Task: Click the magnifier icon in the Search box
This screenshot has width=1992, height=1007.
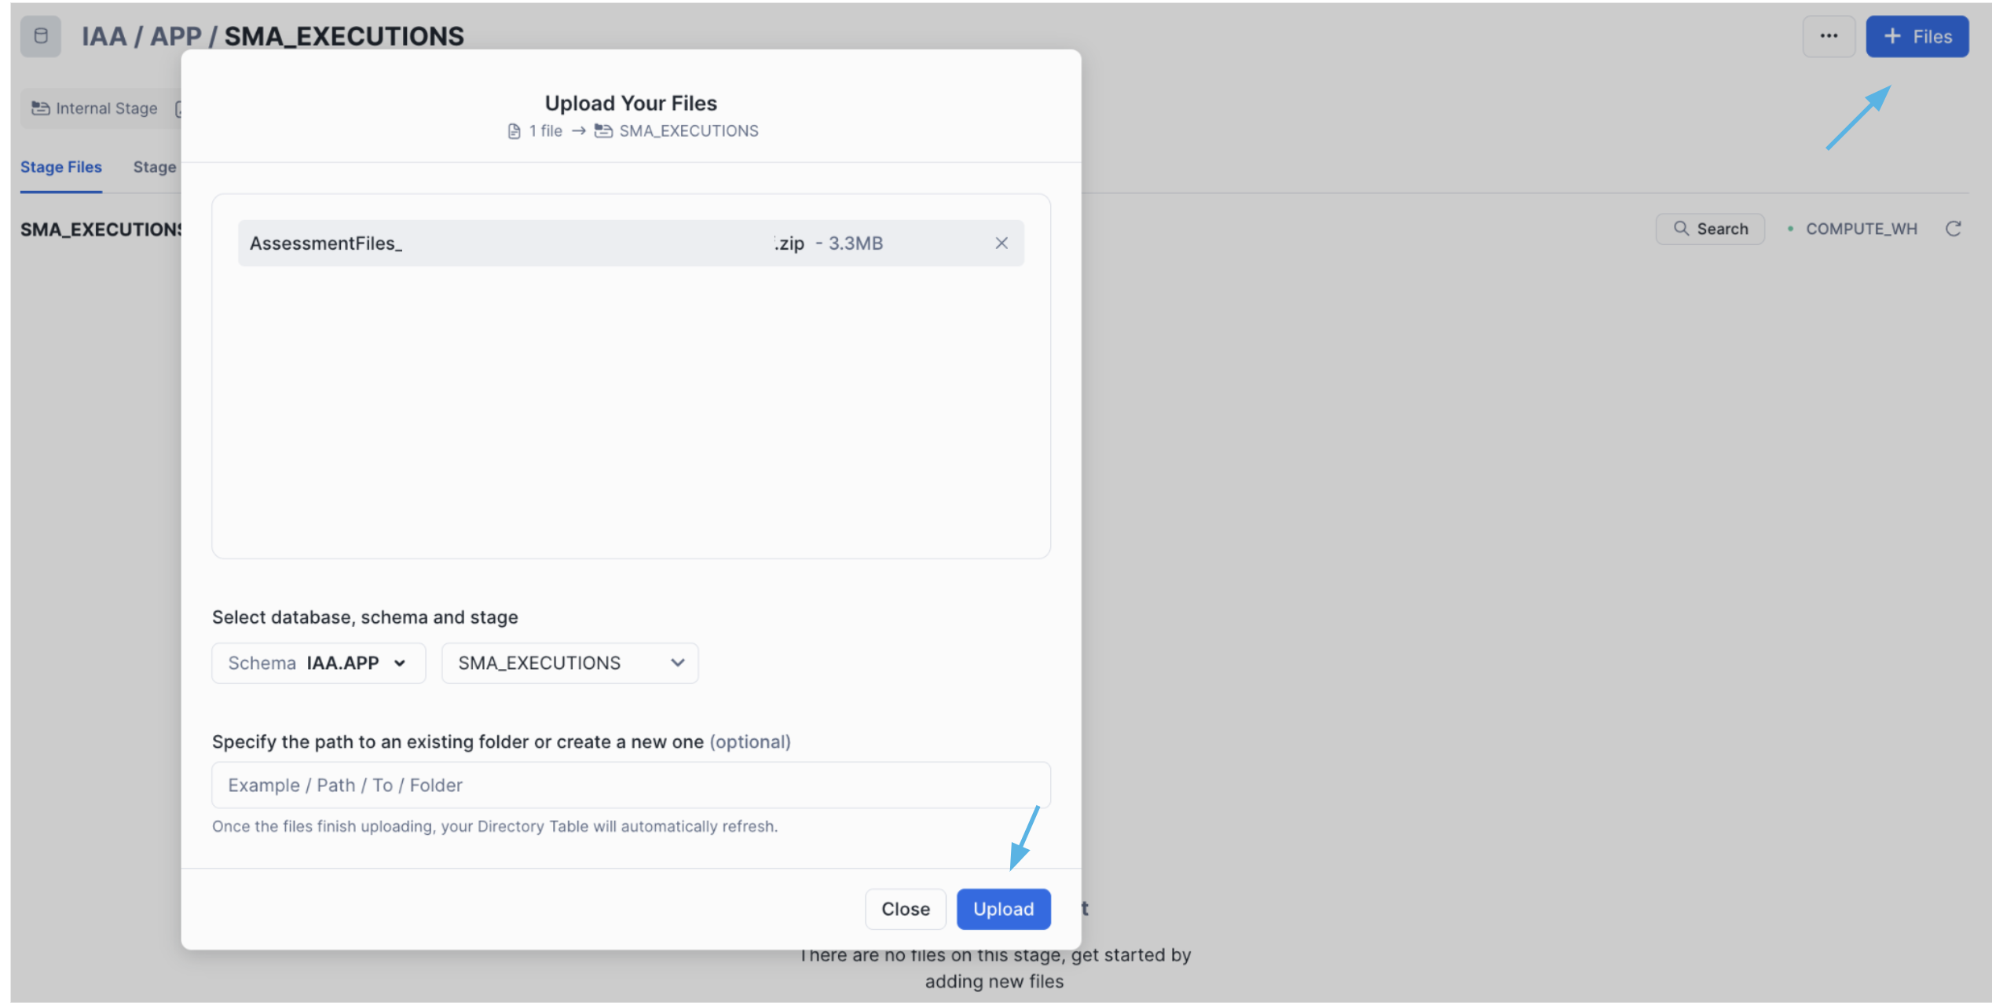Action: 1682,229
